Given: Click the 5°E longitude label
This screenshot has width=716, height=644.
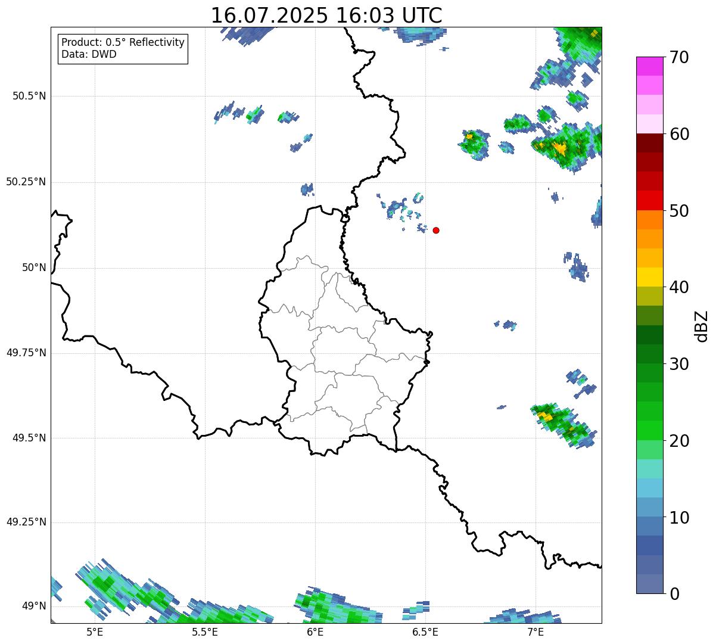Looking at the screenshot, I should pos(95,632).
